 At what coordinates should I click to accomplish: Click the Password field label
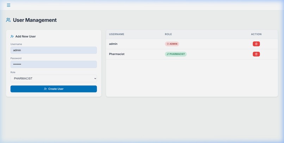[x=16, y=58]
